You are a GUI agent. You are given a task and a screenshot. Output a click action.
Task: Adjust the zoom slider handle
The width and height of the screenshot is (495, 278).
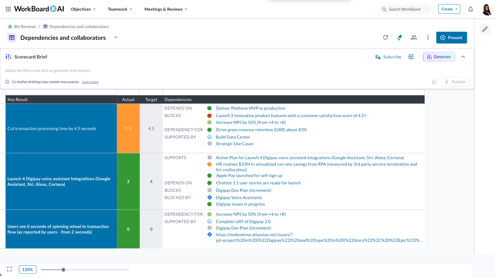click(x=63, y=270)
